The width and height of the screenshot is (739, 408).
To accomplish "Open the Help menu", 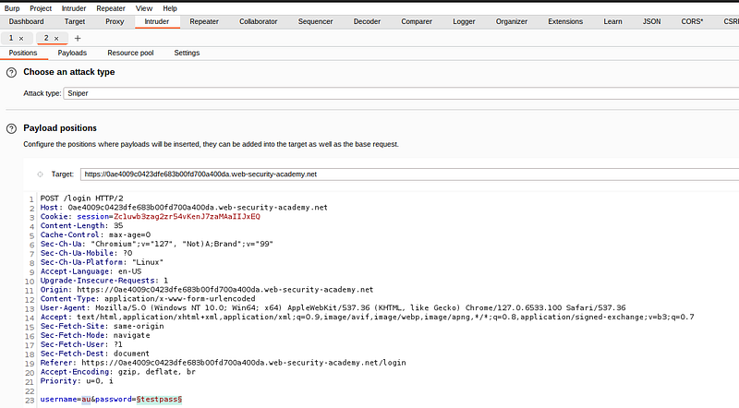I will pyautogui.click(x=170, y=8).
